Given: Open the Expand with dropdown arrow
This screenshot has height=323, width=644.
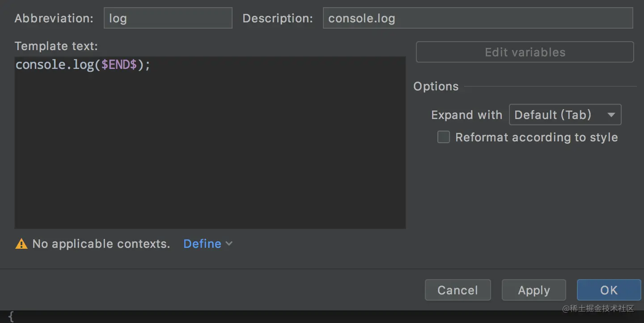Looking at the screenshot, I should [x=611, y=115].
